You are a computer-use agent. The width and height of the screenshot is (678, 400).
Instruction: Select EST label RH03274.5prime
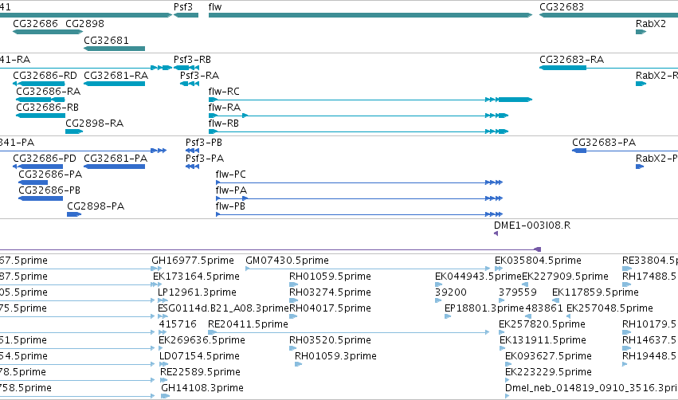pos(330,292)
